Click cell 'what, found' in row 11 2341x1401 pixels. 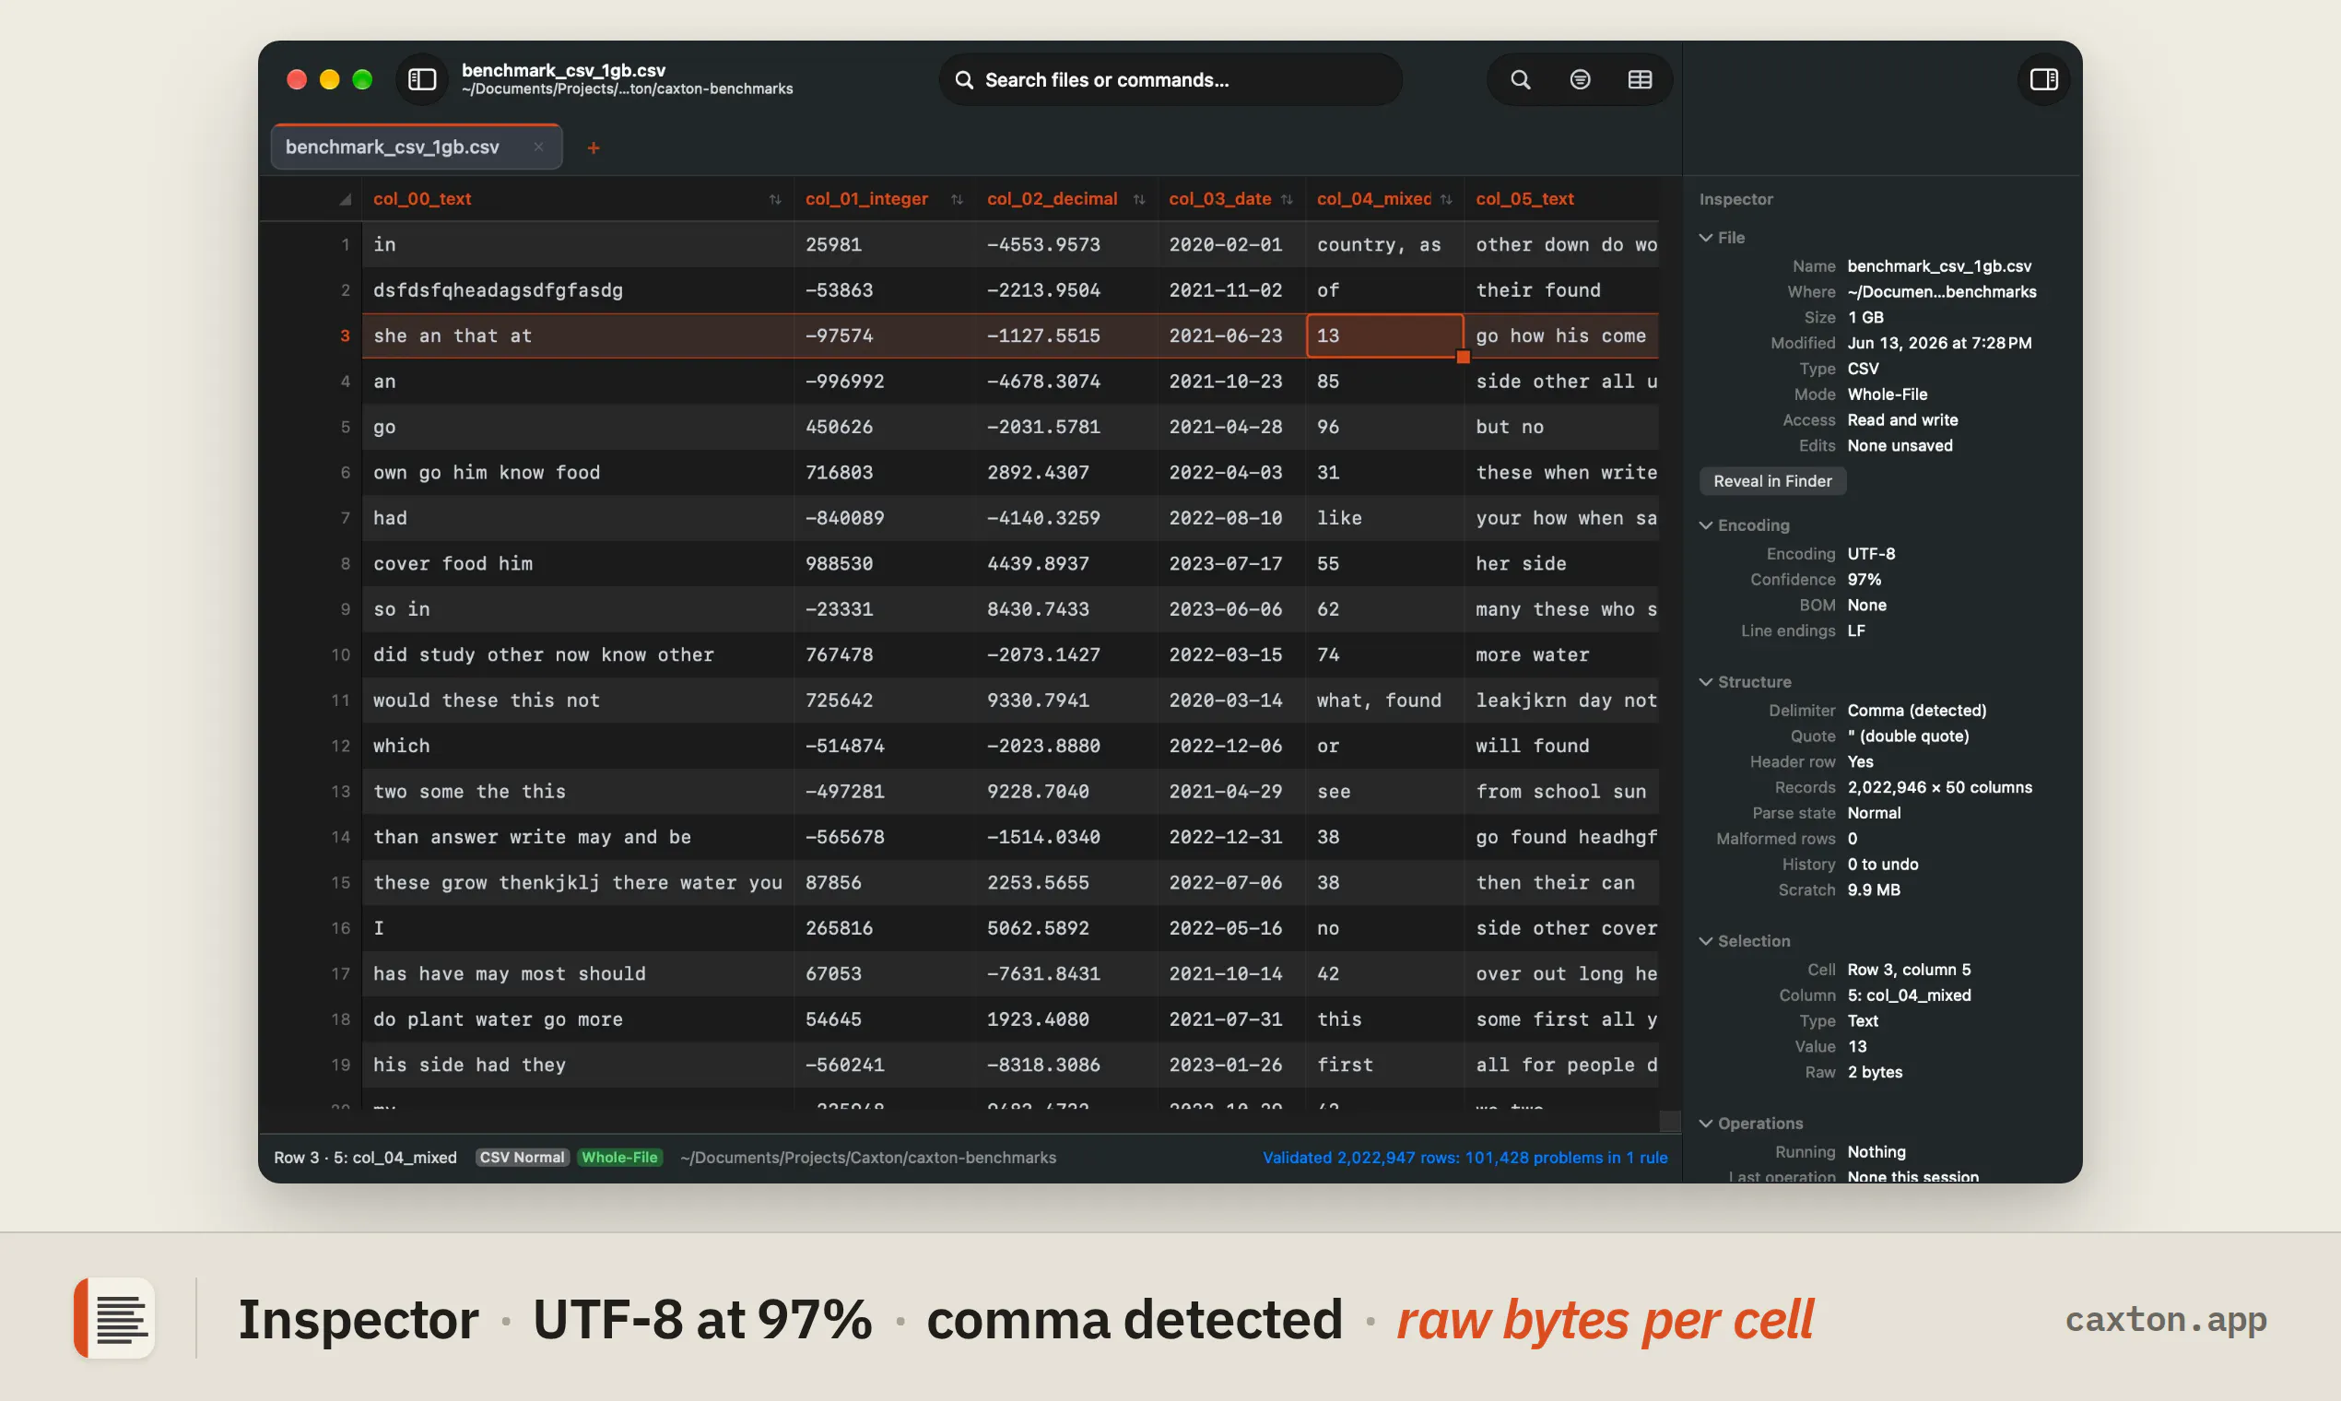(1384, 700)
